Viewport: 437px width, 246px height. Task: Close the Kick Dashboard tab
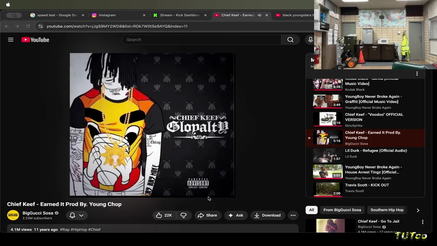[x=206, y=15]
